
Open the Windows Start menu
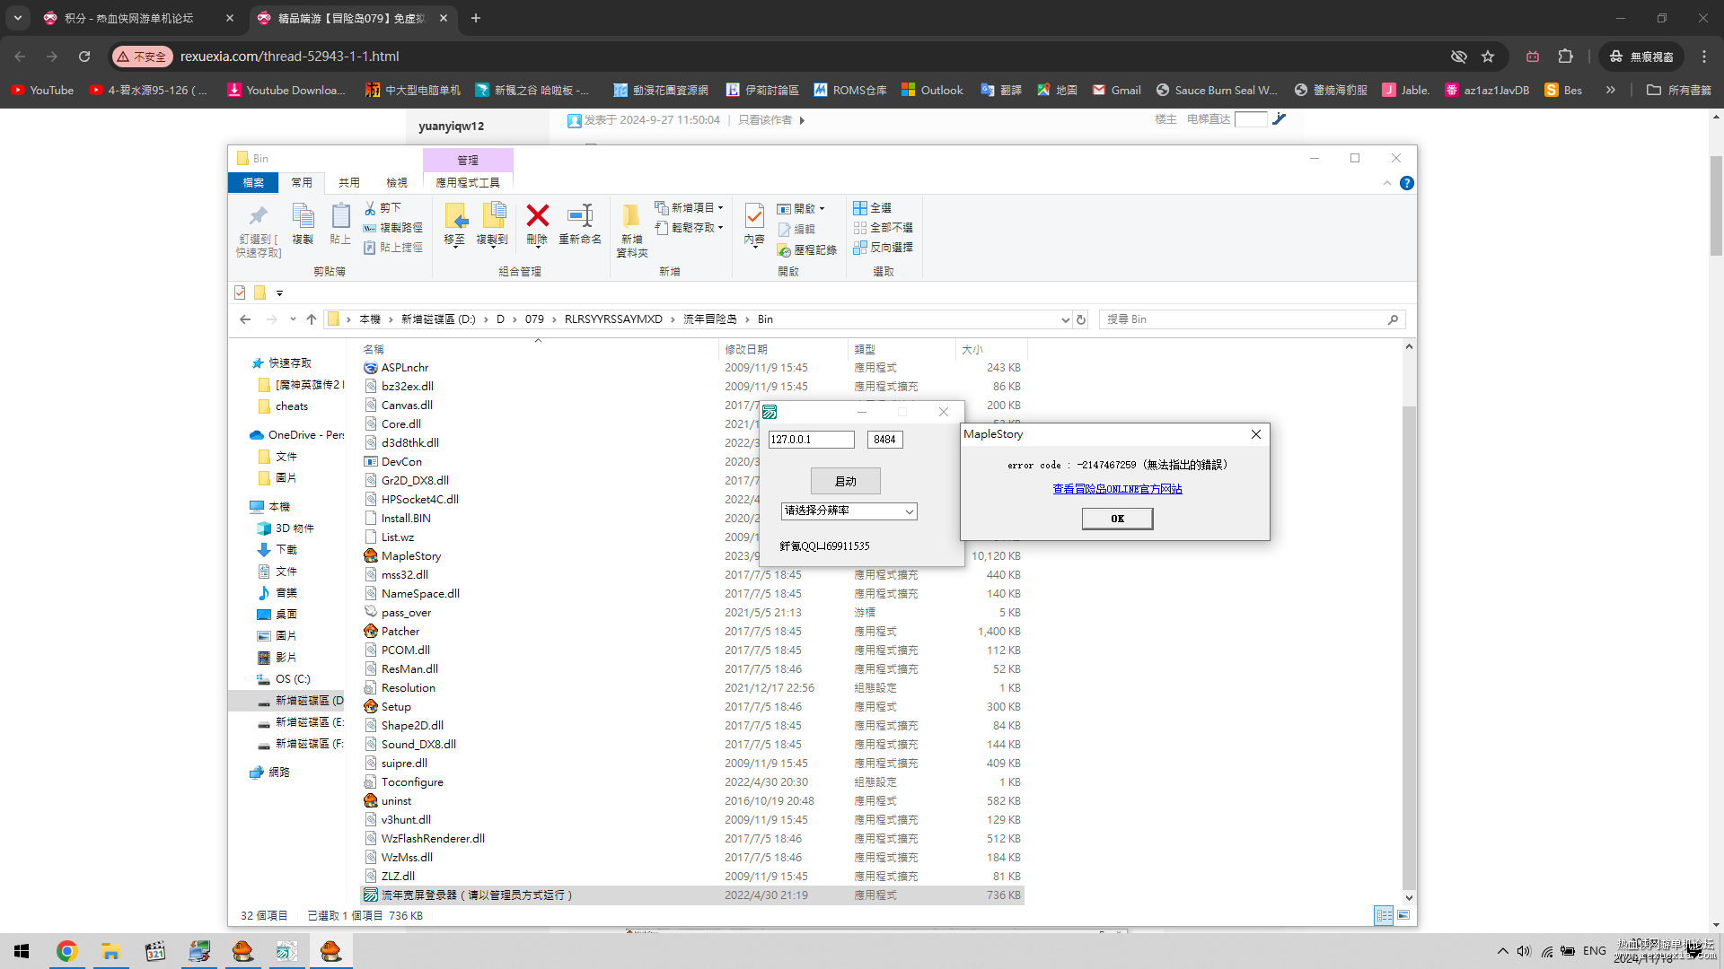(22, 951)
